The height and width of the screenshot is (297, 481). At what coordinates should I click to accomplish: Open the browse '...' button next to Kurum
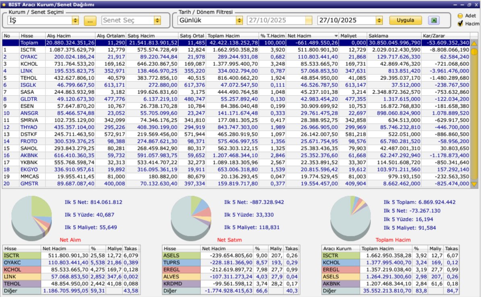pos(90,21)
